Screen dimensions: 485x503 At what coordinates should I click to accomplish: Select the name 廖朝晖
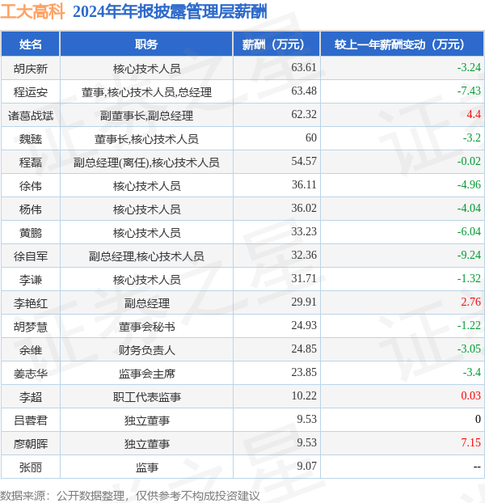31,444
